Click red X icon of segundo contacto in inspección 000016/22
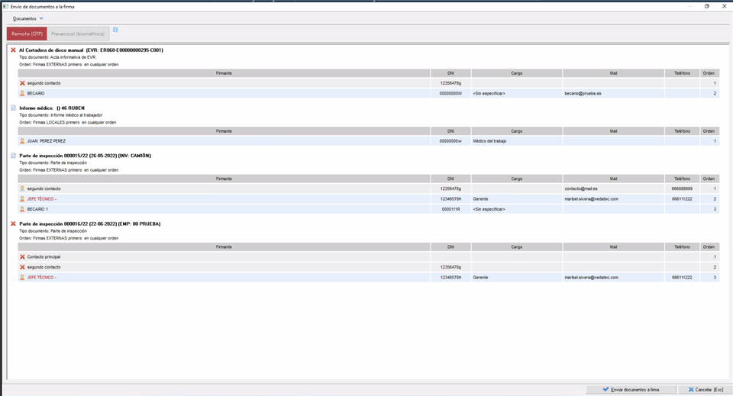Viewport: 733px width, 396px height. pos(22,267)
